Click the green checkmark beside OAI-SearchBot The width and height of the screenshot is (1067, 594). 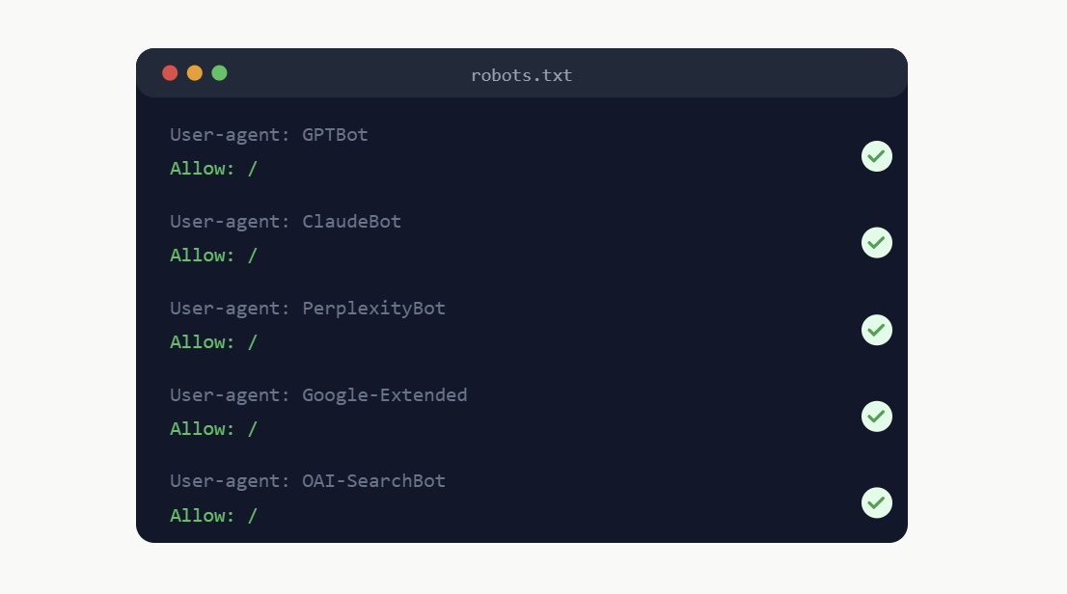point(876,502)
